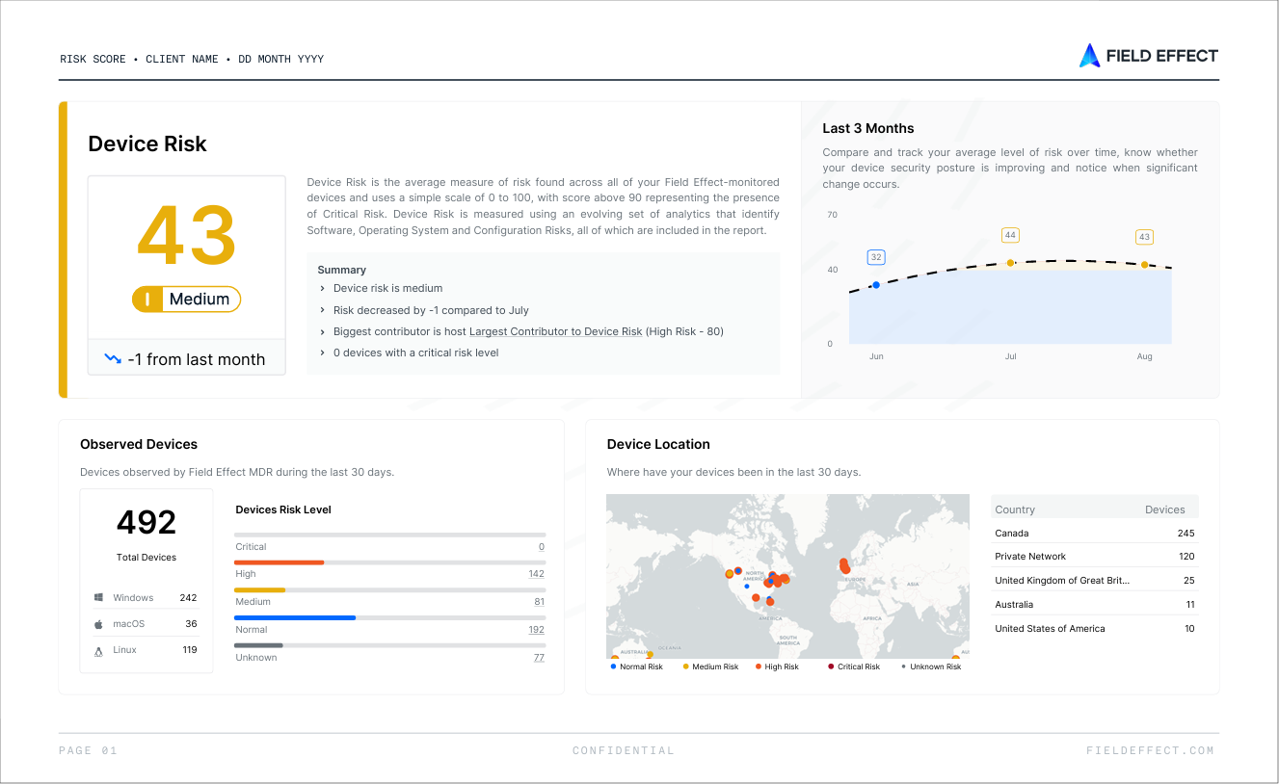Click the device location world map
The width and height of the screenshot is (1279, 784).
point(787,576)
